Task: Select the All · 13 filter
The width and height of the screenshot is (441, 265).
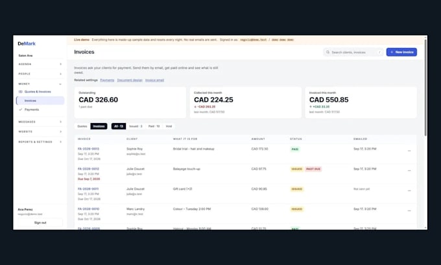Action: 119,126
